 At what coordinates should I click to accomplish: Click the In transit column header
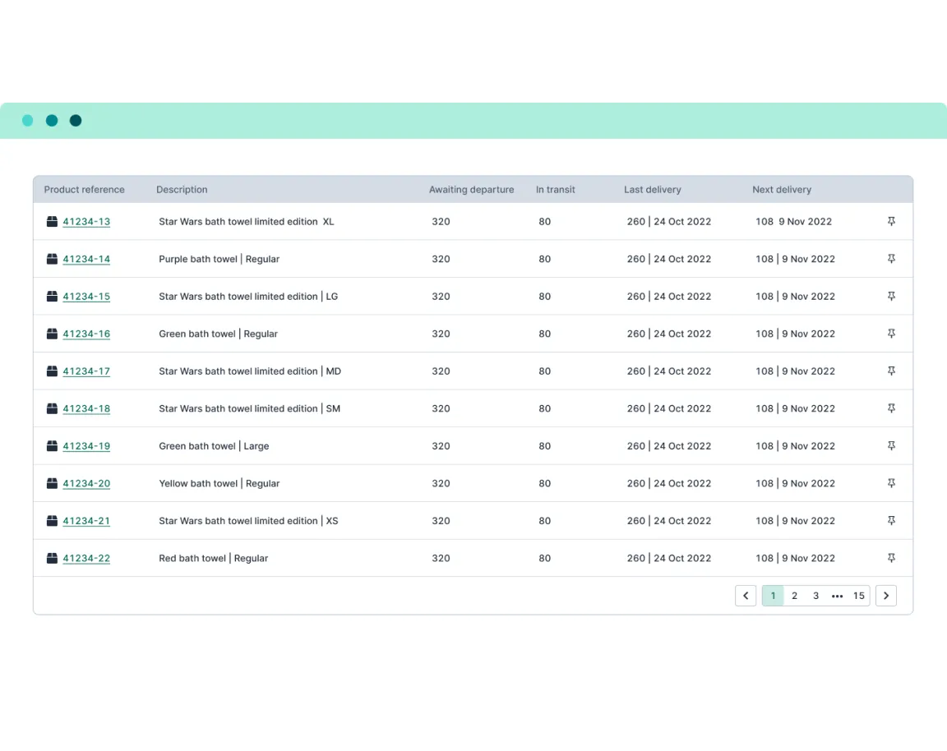555,190
